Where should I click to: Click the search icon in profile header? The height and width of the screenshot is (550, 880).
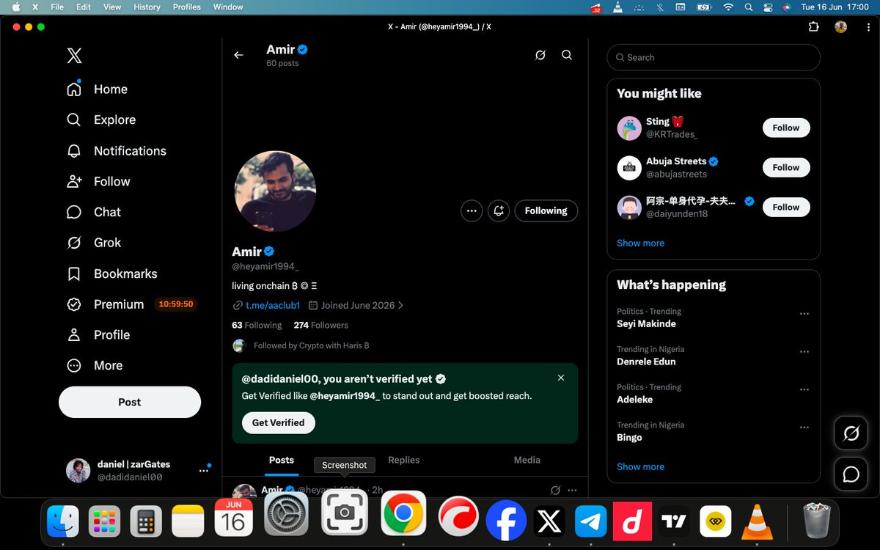coord(567,55)
